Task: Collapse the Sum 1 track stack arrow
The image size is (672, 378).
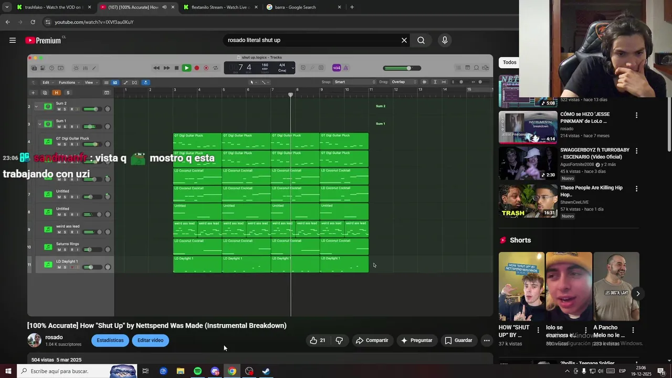Action: [39, 124]
